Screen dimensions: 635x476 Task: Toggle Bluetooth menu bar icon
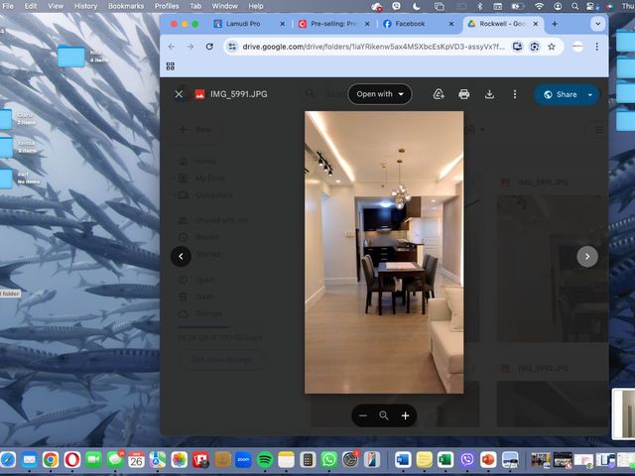(x=480, y=6)
